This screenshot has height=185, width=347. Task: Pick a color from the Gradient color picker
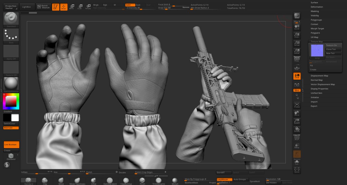[x=11, y=101]
